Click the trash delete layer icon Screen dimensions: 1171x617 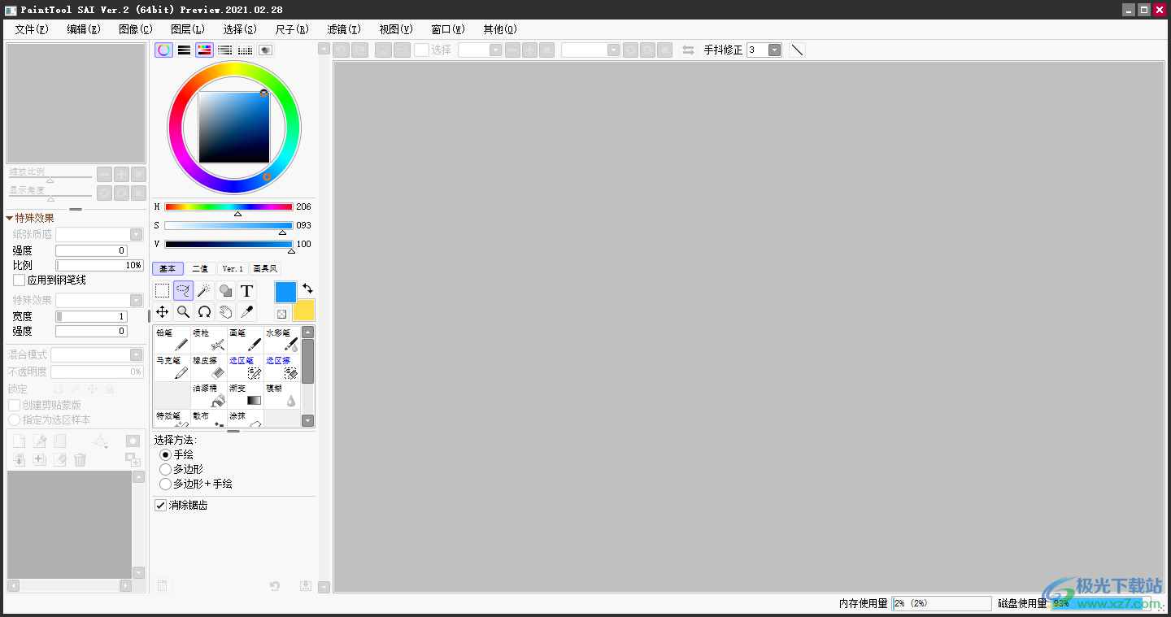(x=80, y=460)
